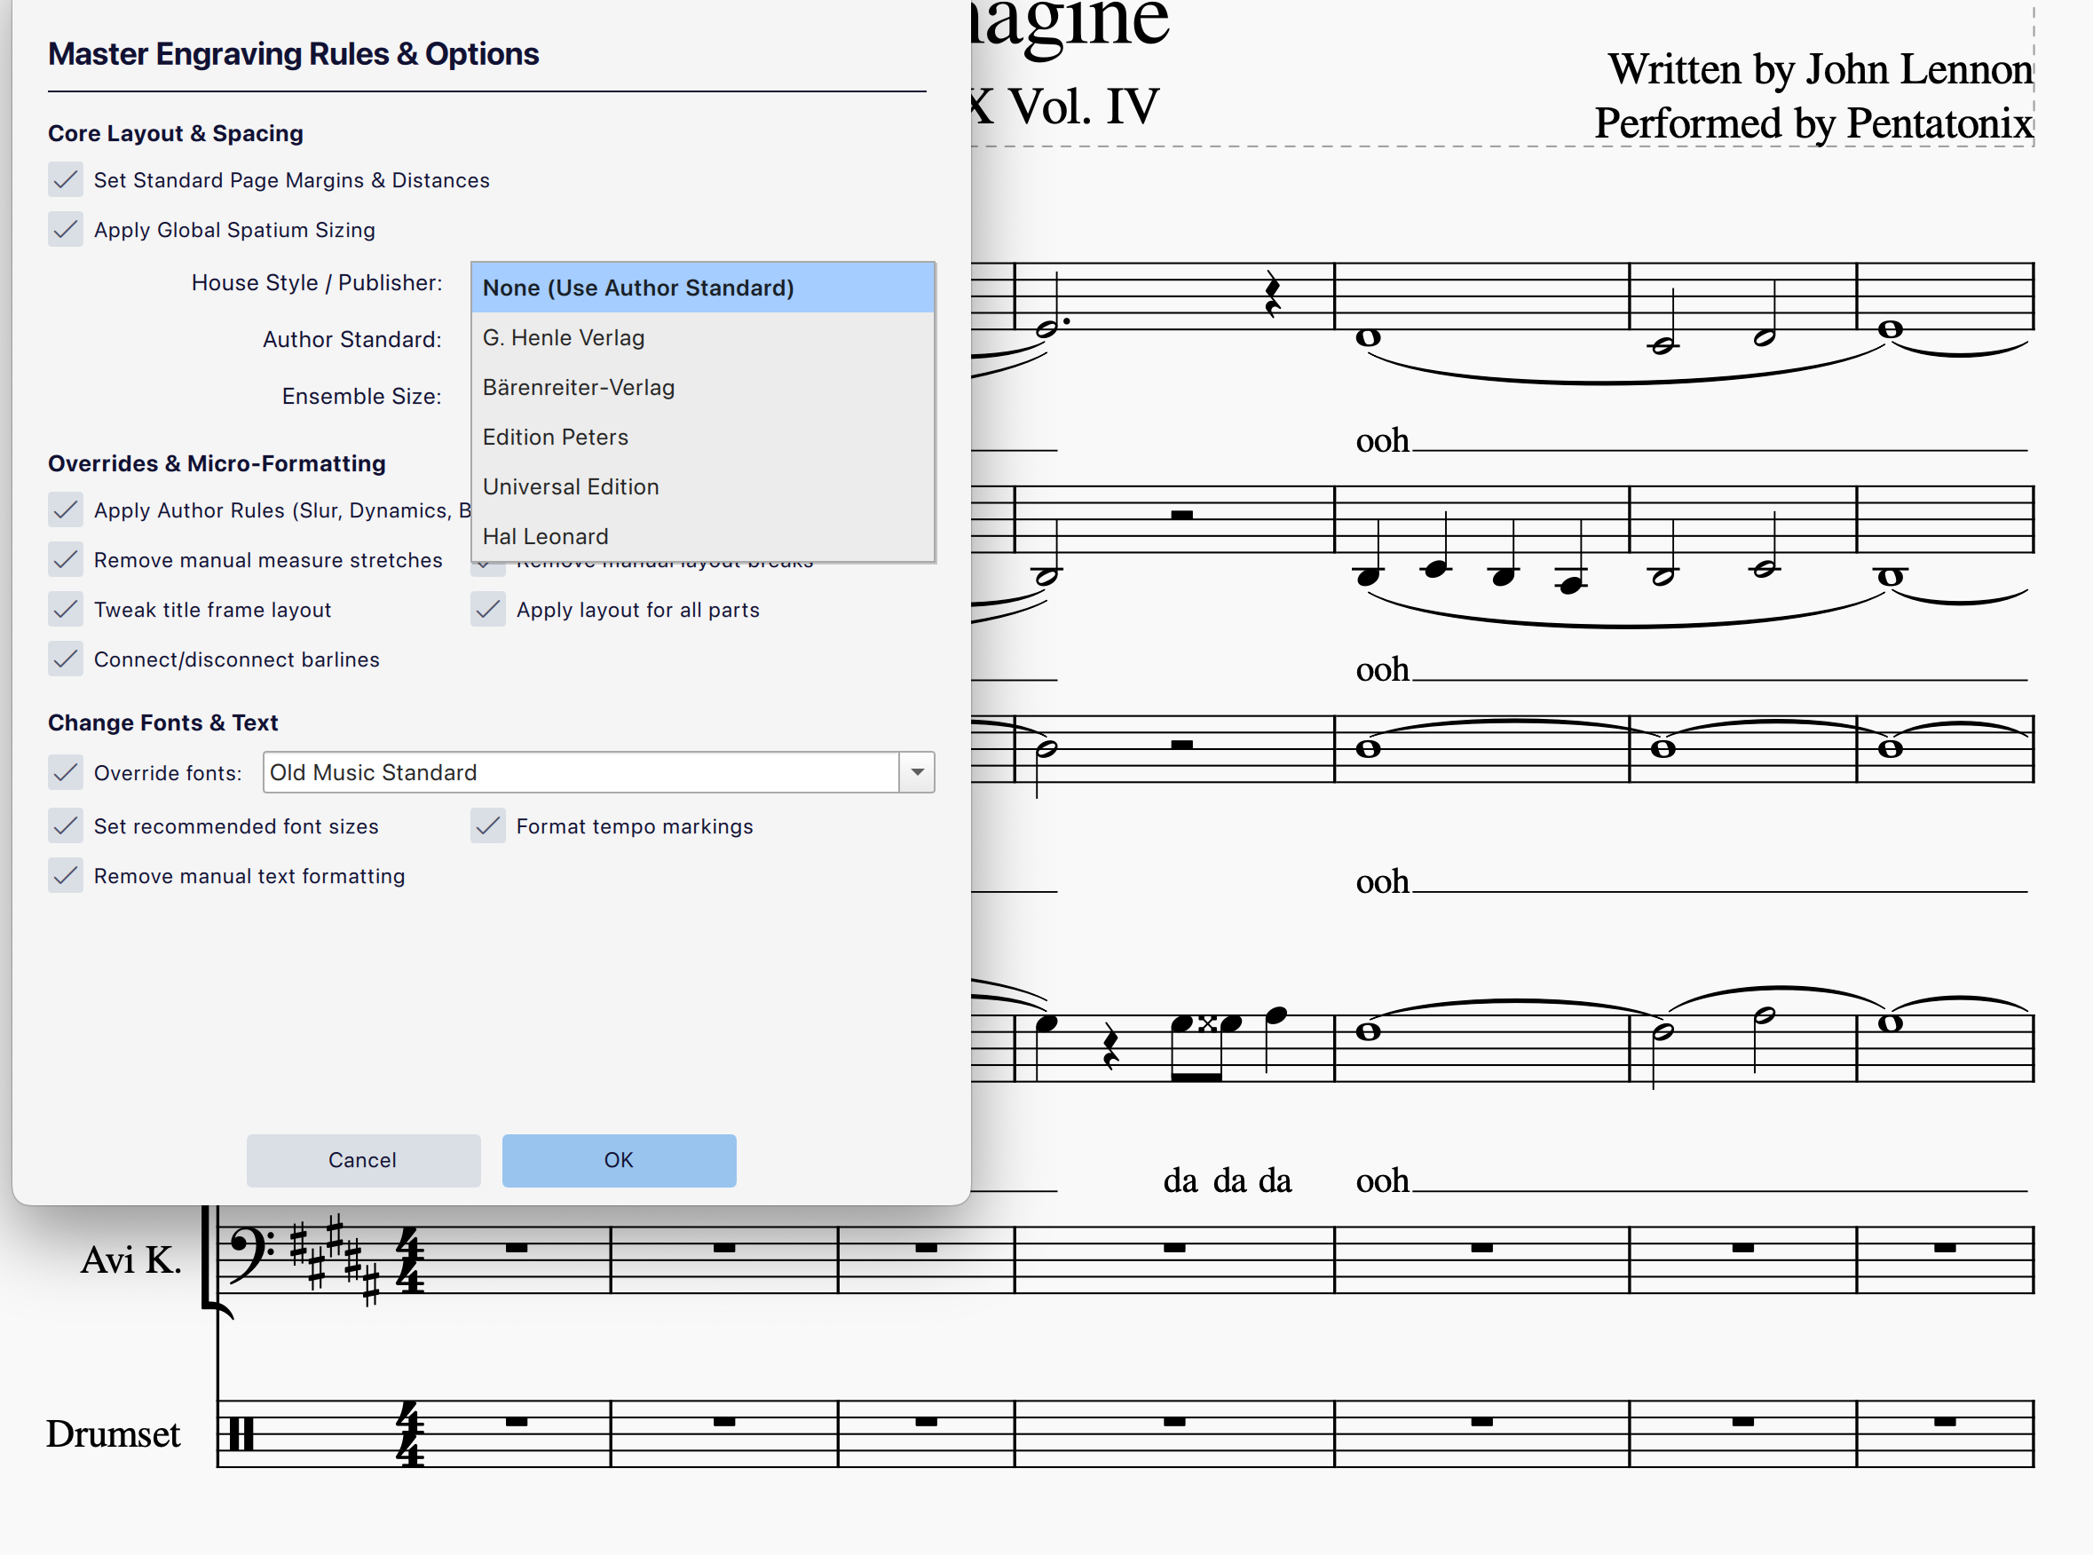Select 4/4 time signature on Drumset staff

tap(410, 1433)
